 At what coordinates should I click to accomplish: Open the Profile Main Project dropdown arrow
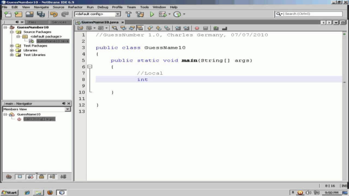pos(184,14)
